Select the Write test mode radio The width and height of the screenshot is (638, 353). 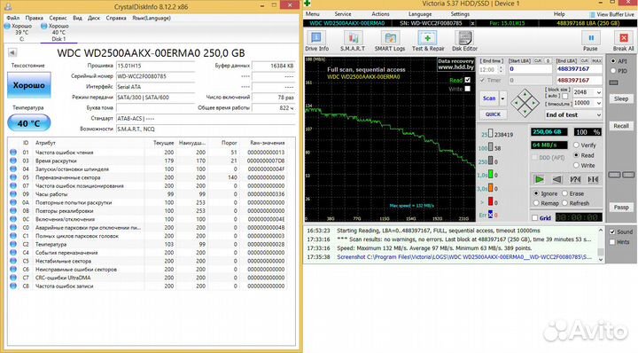(x=576, y=165)
